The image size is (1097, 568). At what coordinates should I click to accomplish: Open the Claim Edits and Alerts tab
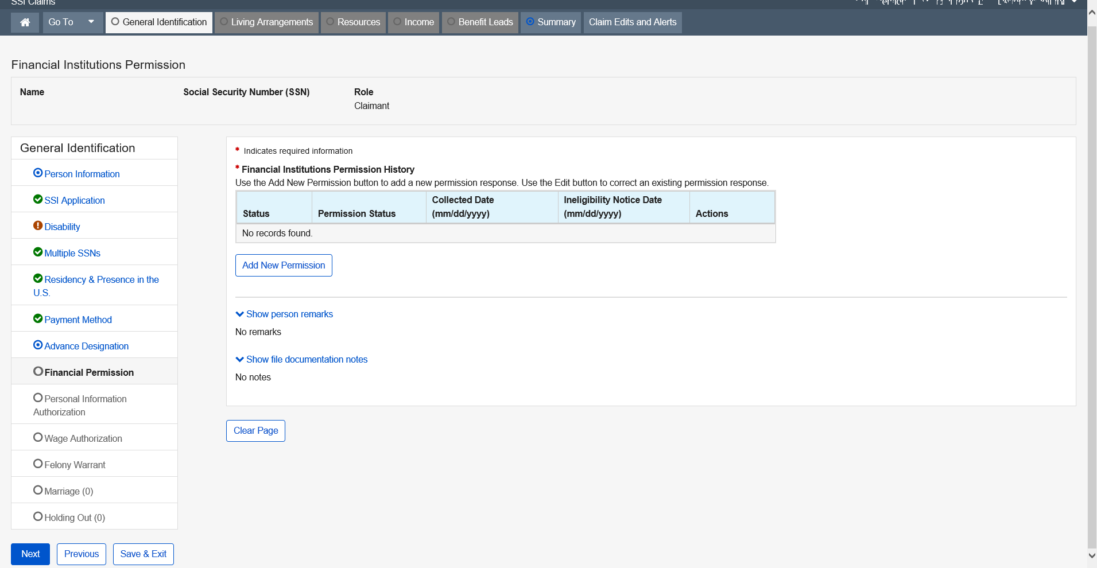pyautogui.click(x=632, y=22)
